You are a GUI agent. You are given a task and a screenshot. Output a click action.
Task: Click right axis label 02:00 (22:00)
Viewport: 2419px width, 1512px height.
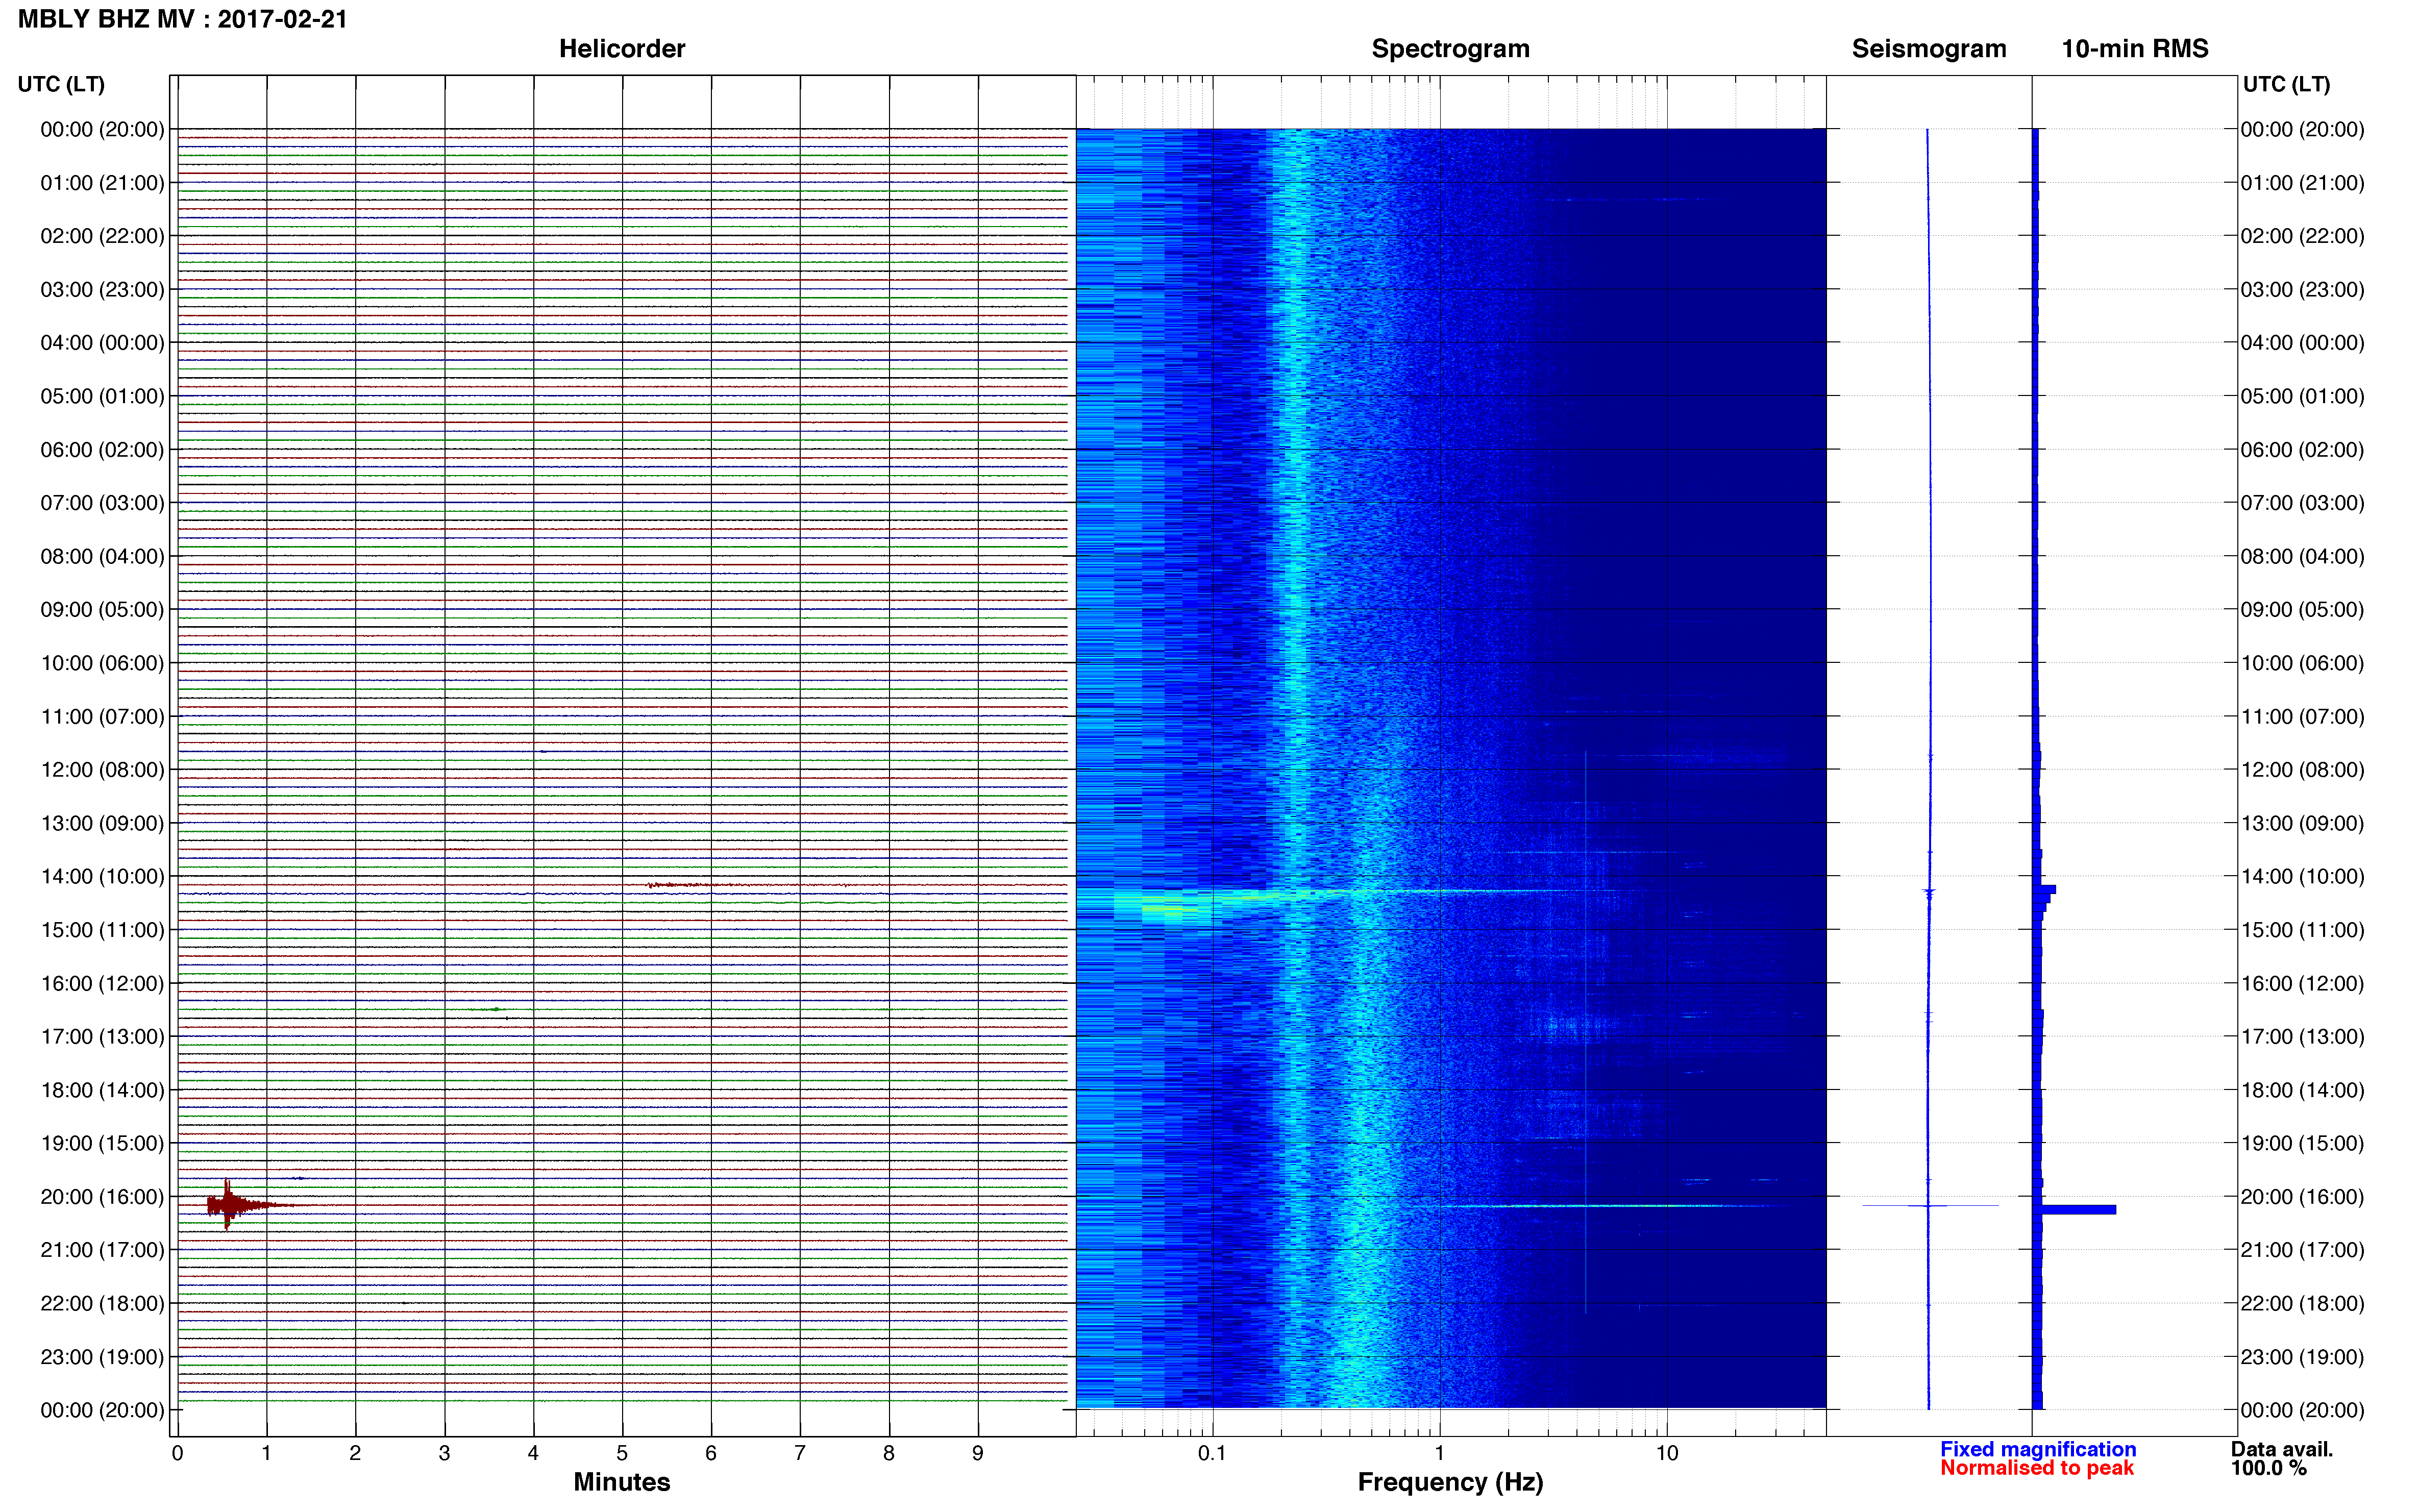pyautogui.click(x=2302, y=236)
